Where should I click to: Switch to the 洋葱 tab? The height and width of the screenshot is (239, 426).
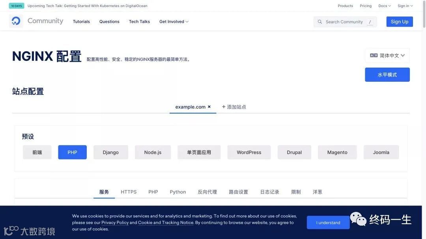point(317,192)
